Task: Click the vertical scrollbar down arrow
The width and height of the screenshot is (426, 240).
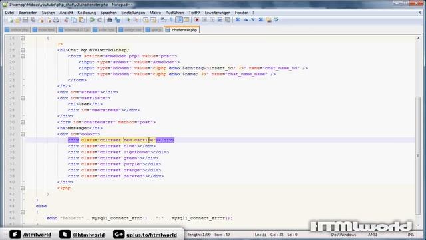Action: tap(418, 225)
